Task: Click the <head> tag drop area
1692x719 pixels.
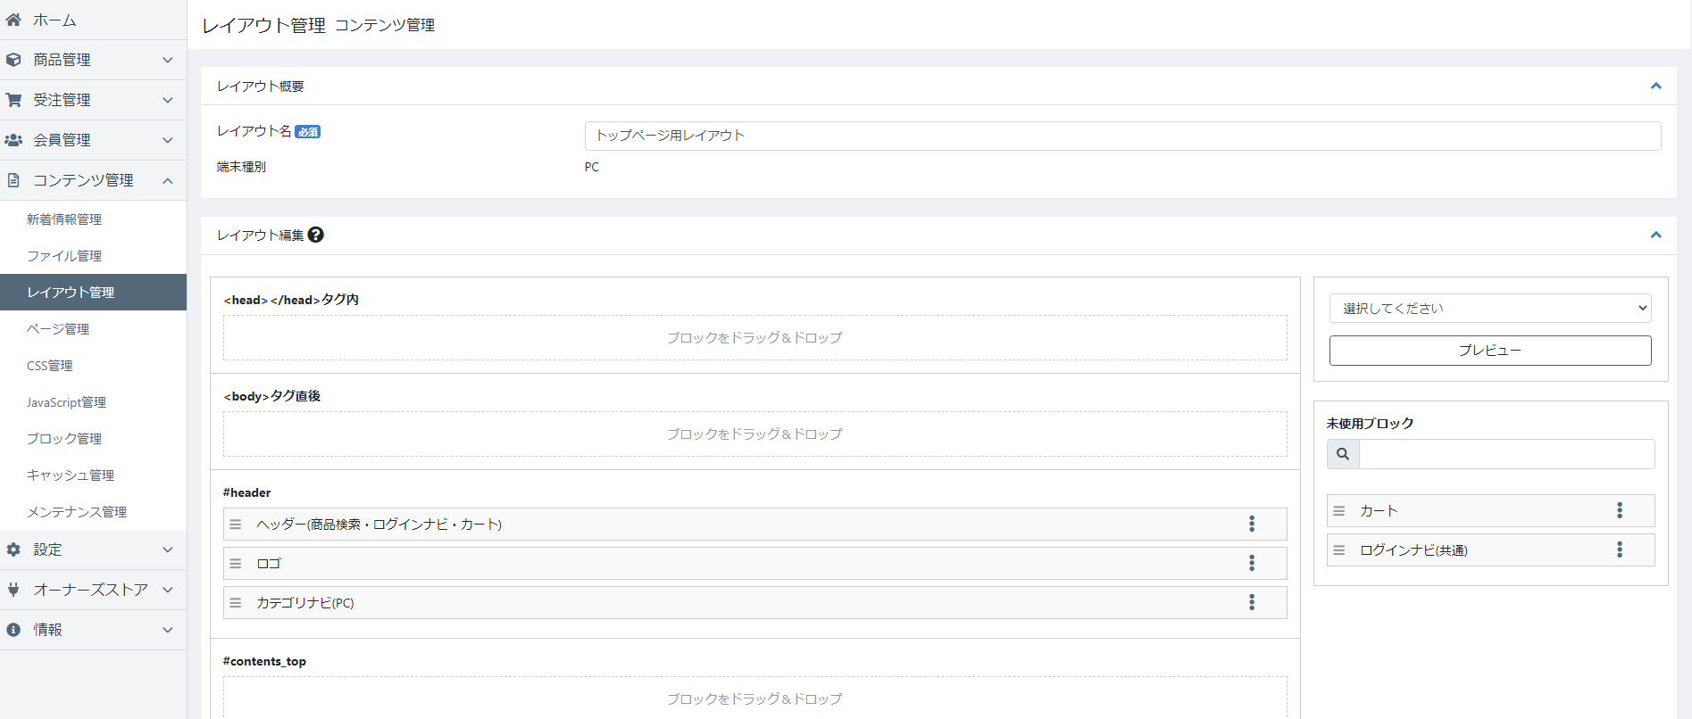Action: [754, 338]
